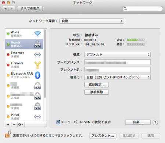The height and width of the screenshot is (143, 165).
Task: Click the yellow FireWire icon
Action: pyautogui.click(x=37, y=65)
